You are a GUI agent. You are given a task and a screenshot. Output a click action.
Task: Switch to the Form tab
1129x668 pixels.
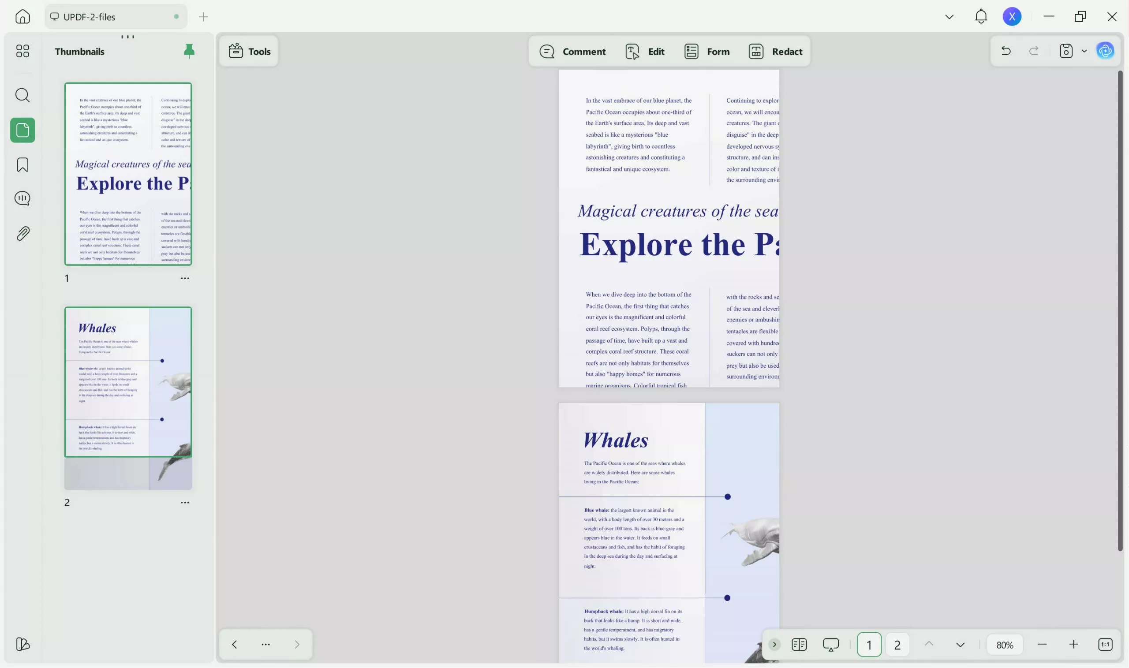(707, 51)
